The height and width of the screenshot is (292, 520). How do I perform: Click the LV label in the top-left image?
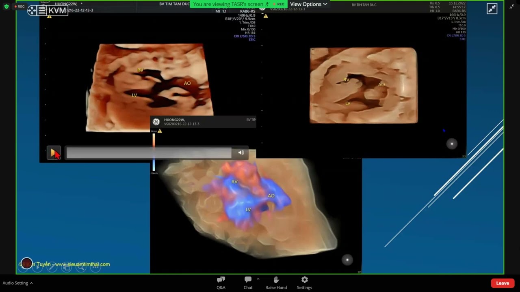pyautogui.click(x=134, y=95)
